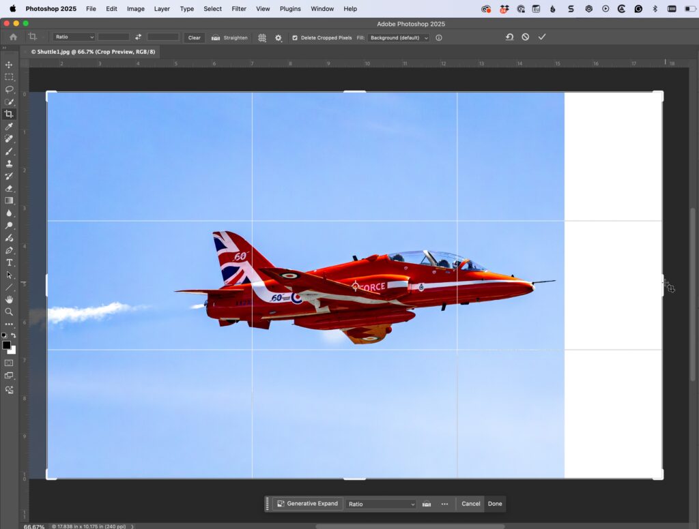Set the foreground color swatch

(x=6, y=345)
